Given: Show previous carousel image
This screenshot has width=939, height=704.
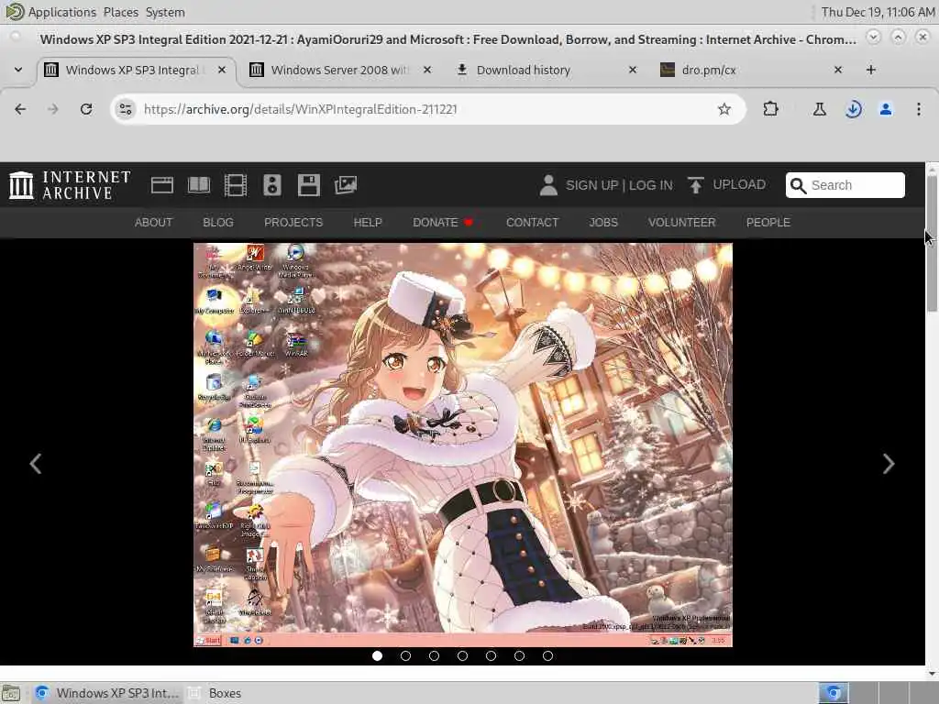Looking at the screenshot, I should pyautogui.click(x=36, y=463).
